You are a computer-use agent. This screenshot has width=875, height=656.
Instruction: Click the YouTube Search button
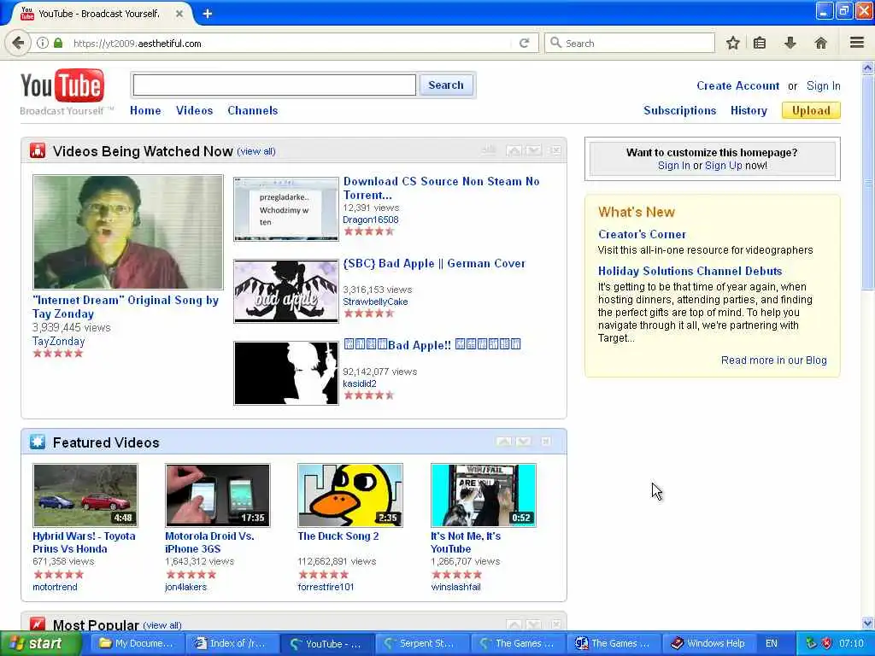tap(446, 85)
